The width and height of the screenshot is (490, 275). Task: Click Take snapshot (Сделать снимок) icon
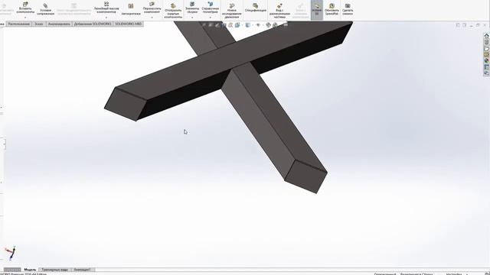coord(348,9)
